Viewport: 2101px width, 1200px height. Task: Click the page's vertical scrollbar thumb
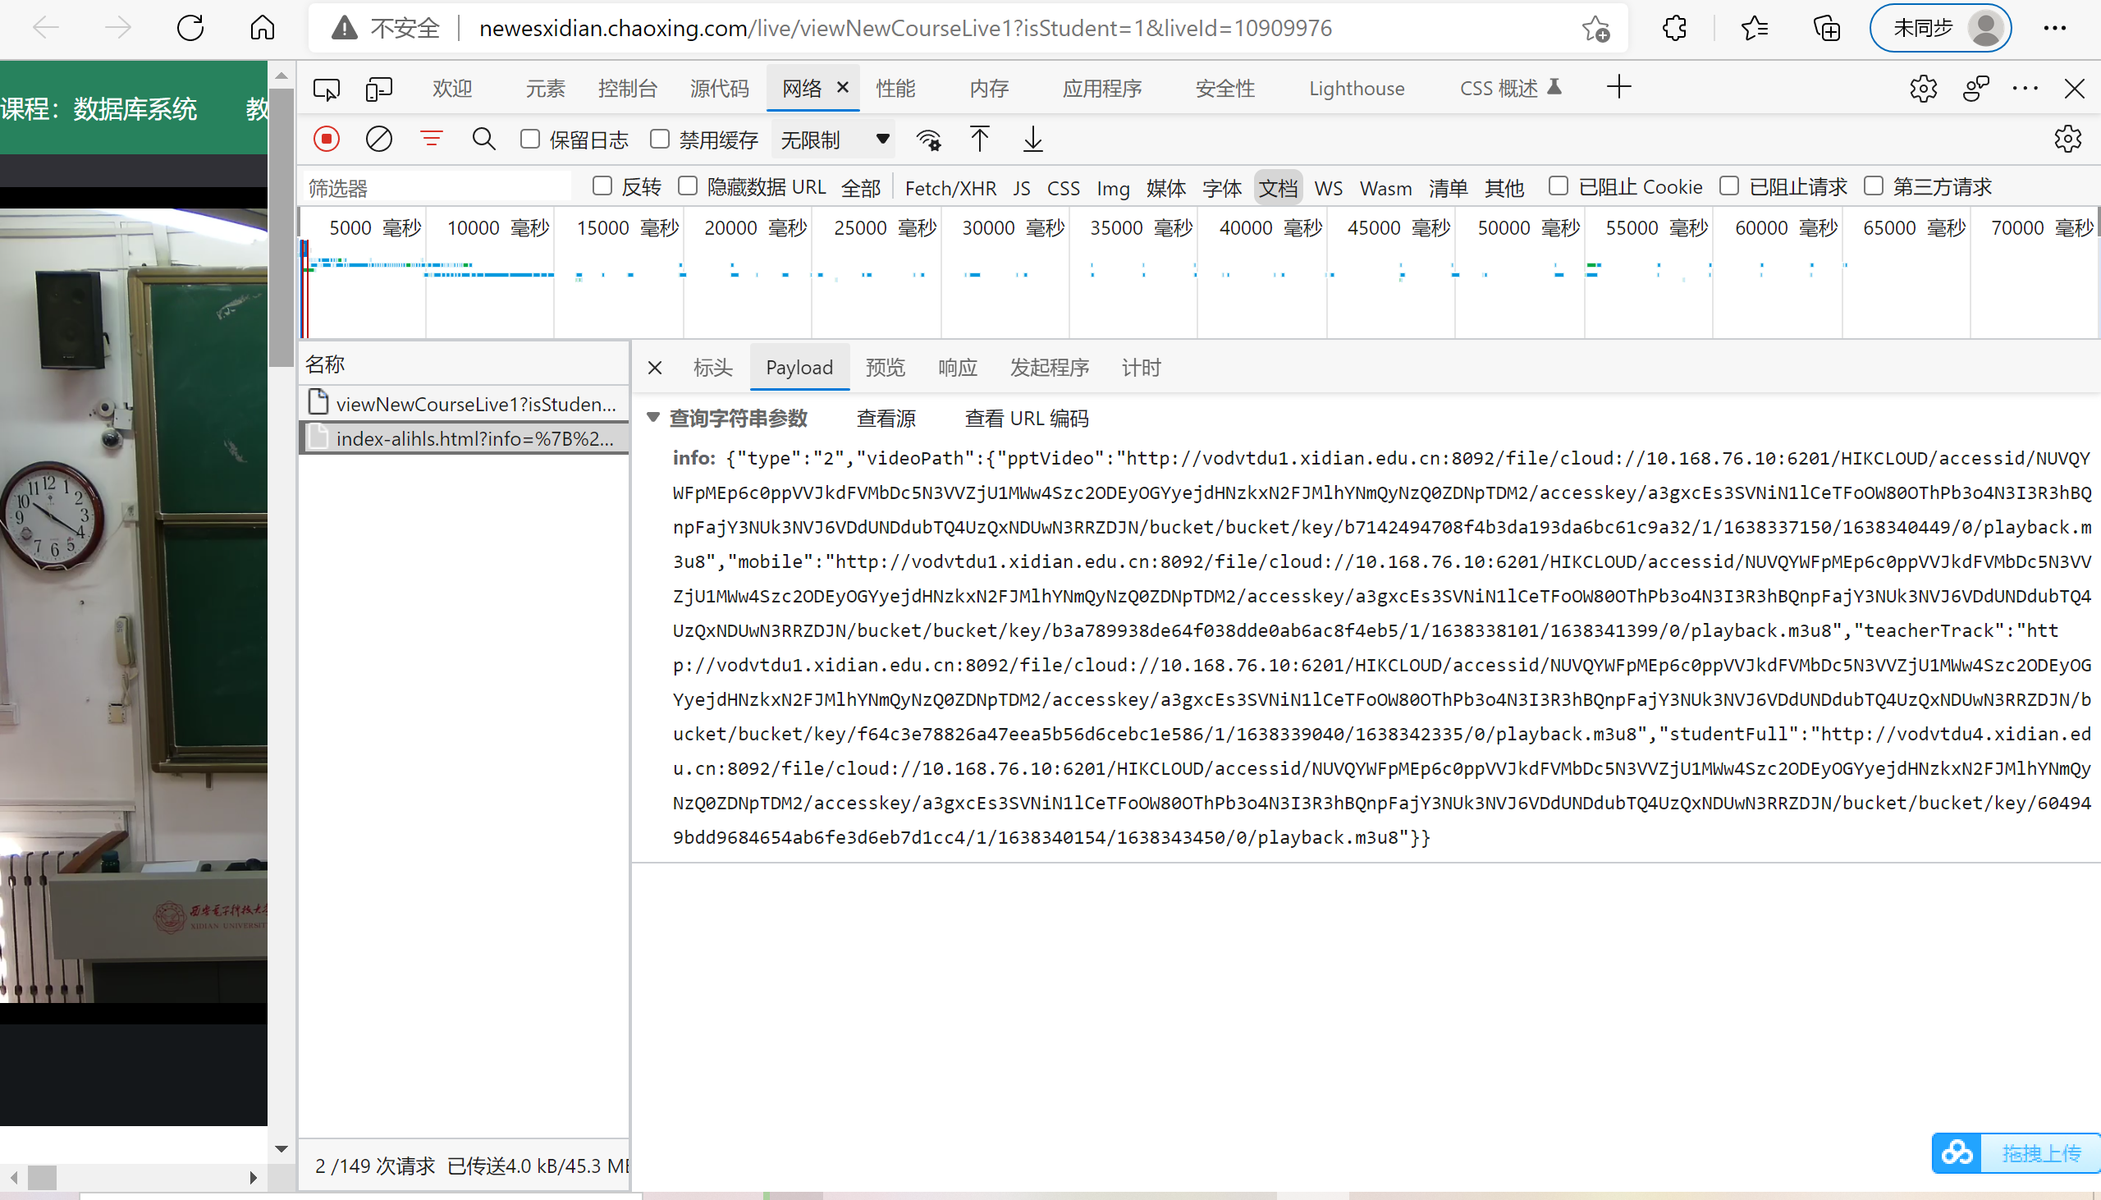click(282, 227)
